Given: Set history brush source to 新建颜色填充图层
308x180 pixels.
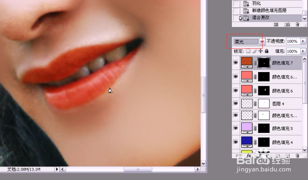Looking at the screenshot, I should (x=236, y=10).
